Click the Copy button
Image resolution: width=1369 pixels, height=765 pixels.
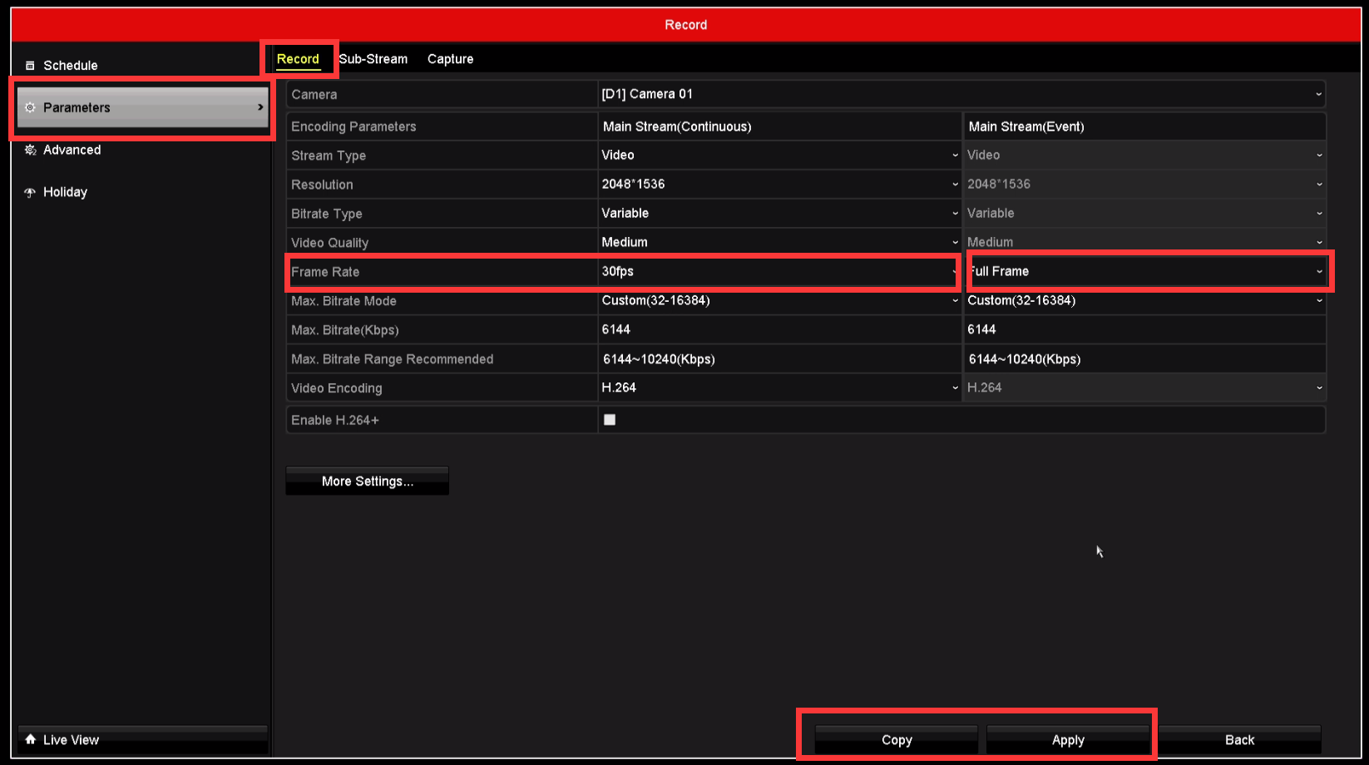[897, 739]
